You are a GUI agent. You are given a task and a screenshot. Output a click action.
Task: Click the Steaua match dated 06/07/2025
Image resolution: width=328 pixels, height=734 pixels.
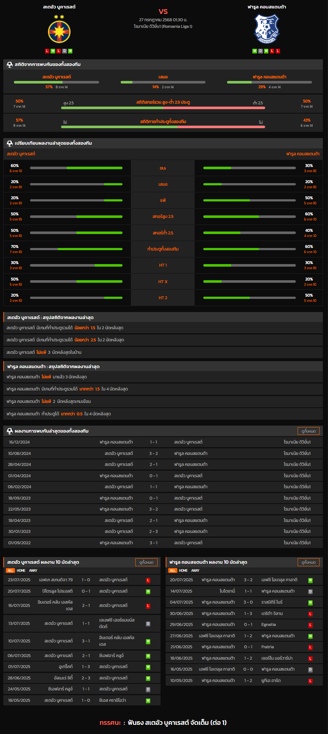(82, 656)
